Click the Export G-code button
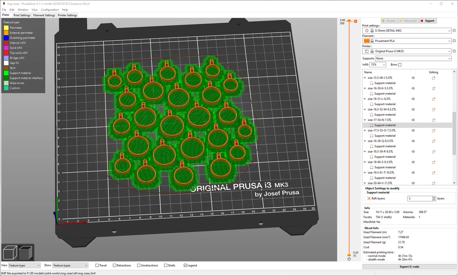The image size is (458, 276). tap(409, 267)
